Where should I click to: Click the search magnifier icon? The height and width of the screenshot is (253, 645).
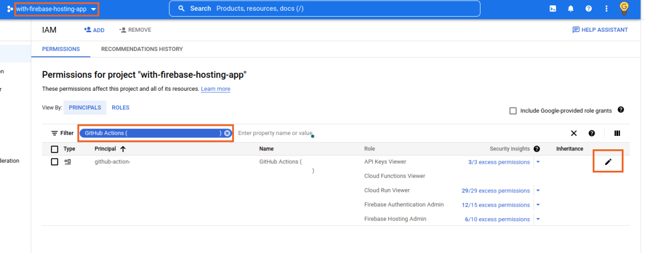tap(182, 9)
